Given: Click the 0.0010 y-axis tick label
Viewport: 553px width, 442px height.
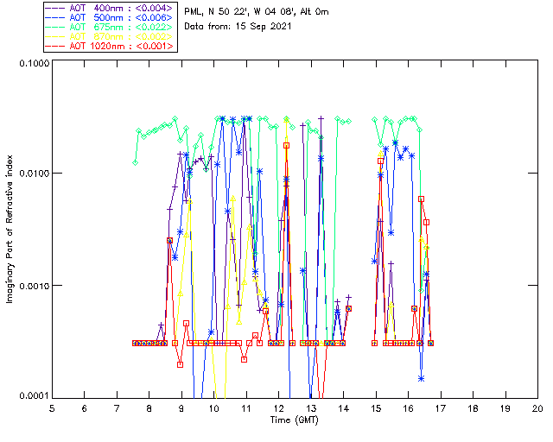Looking at the screenshot, I should pyautogui.click(x=34, y=286).
